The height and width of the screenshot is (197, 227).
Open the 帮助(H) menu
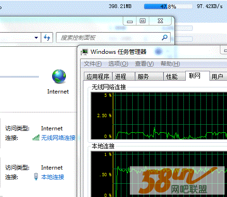pyautogui.click(x=170, y=64)
